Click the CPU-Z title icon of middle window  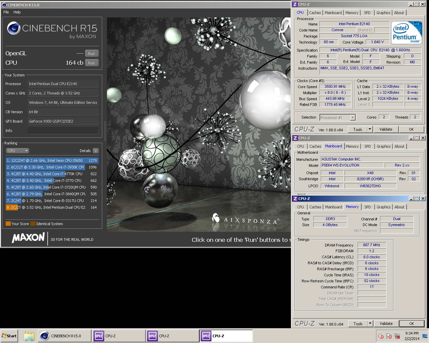[295, 138]
